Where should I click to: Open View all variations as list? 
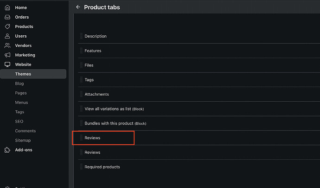108,109
